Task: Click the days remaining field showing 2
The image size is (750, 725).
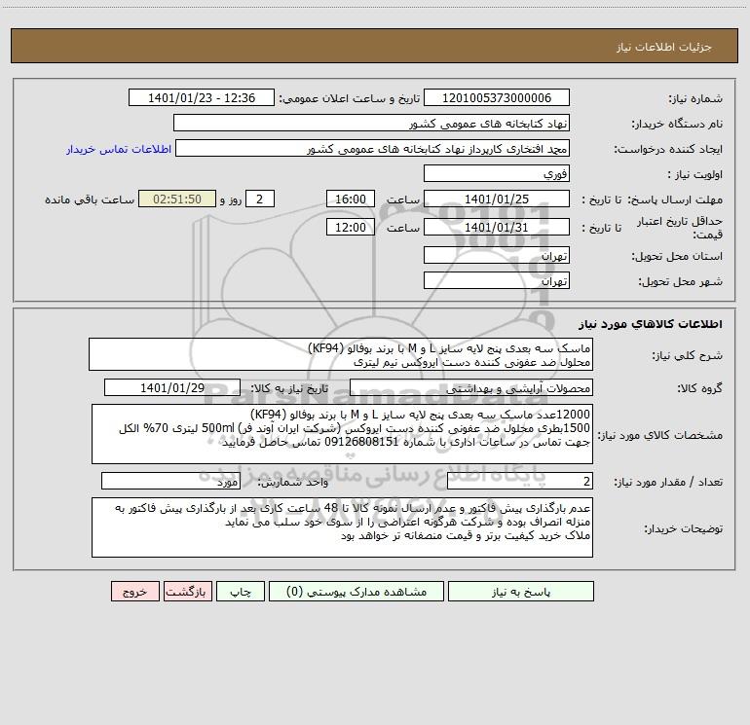Action: tap(260, 199)
